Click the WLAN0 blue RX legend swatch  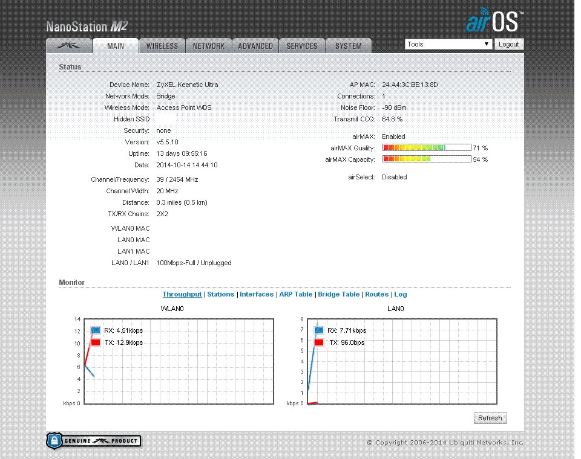tap(96, 330)
